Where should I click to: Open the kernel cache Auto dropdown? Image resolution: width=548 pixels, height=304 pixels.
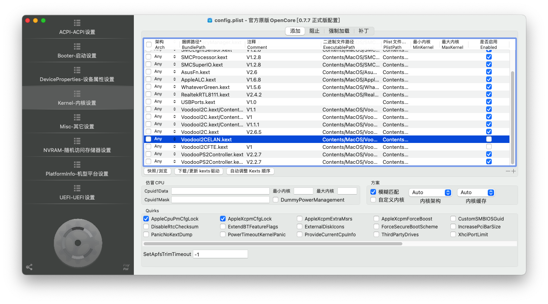(x=476, y=193)
